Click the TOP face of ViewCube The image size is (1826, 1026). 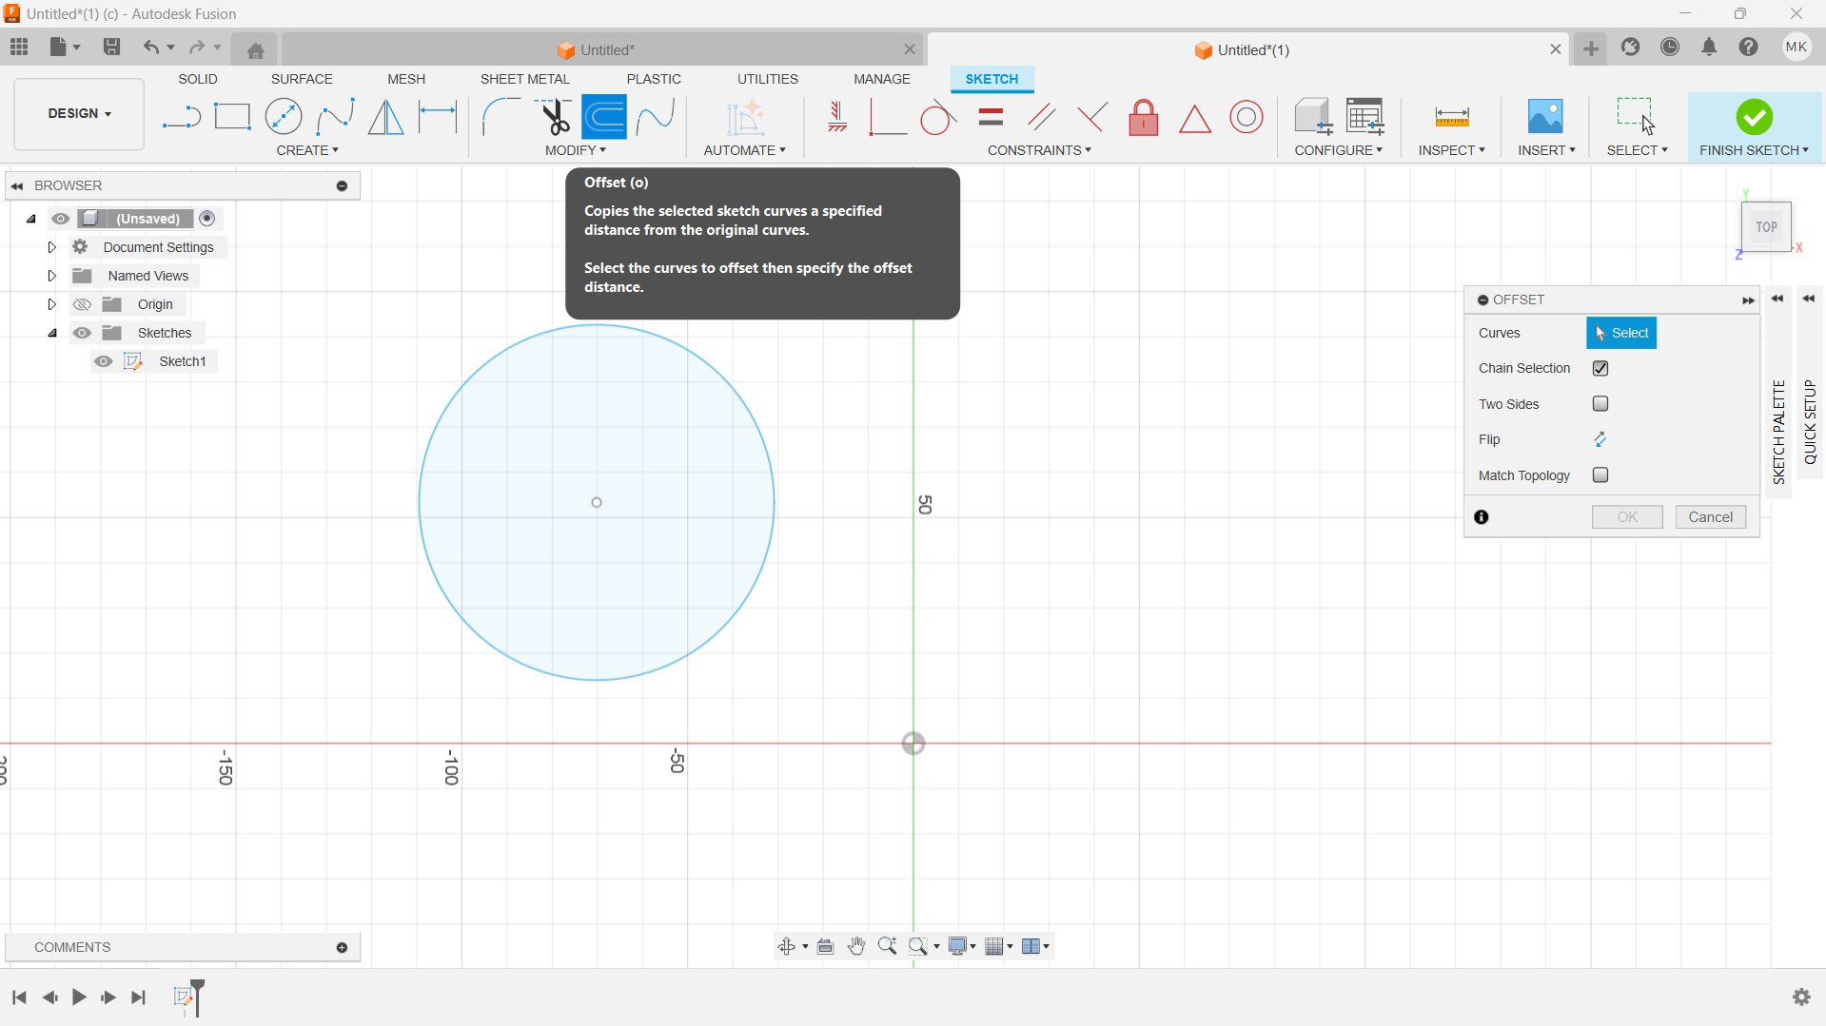pos(1766,227)
